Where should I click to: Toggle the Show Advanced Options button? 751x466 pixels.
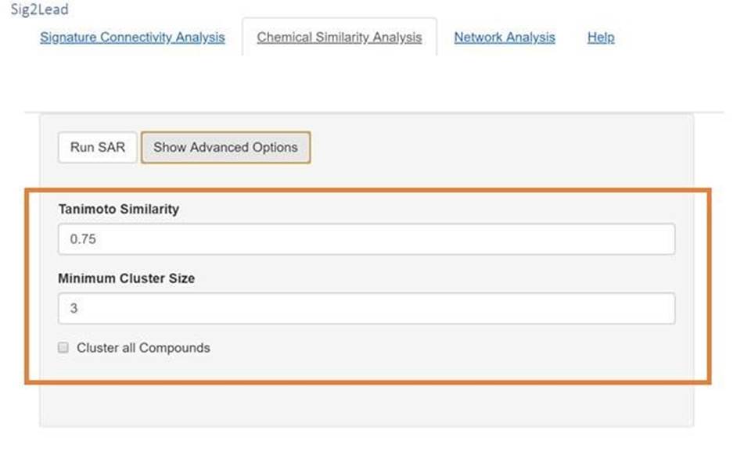click(x=225, y=148)
